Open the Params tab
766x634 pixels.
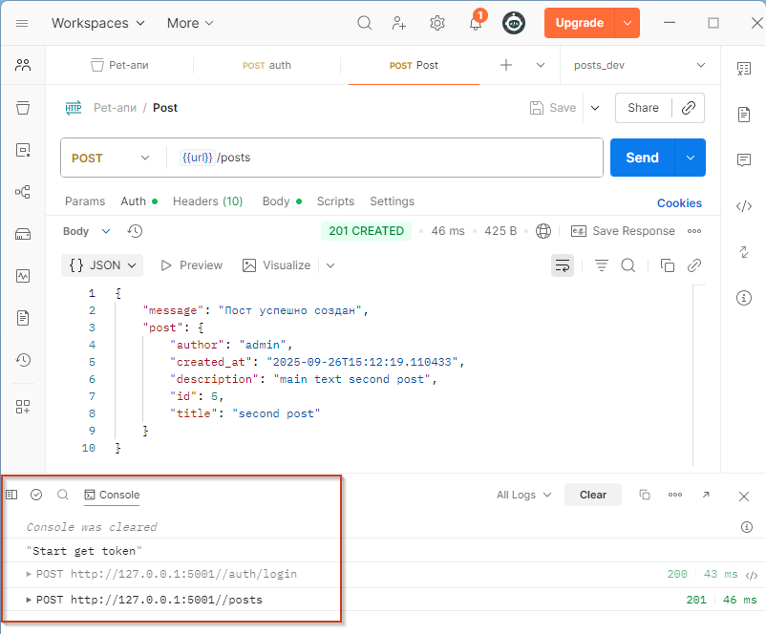click(85, 201)
